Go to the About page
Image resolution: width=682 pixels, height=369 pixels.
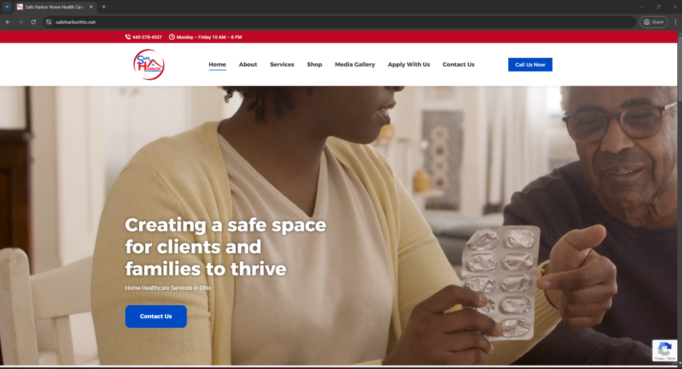(x=248, y=64)
